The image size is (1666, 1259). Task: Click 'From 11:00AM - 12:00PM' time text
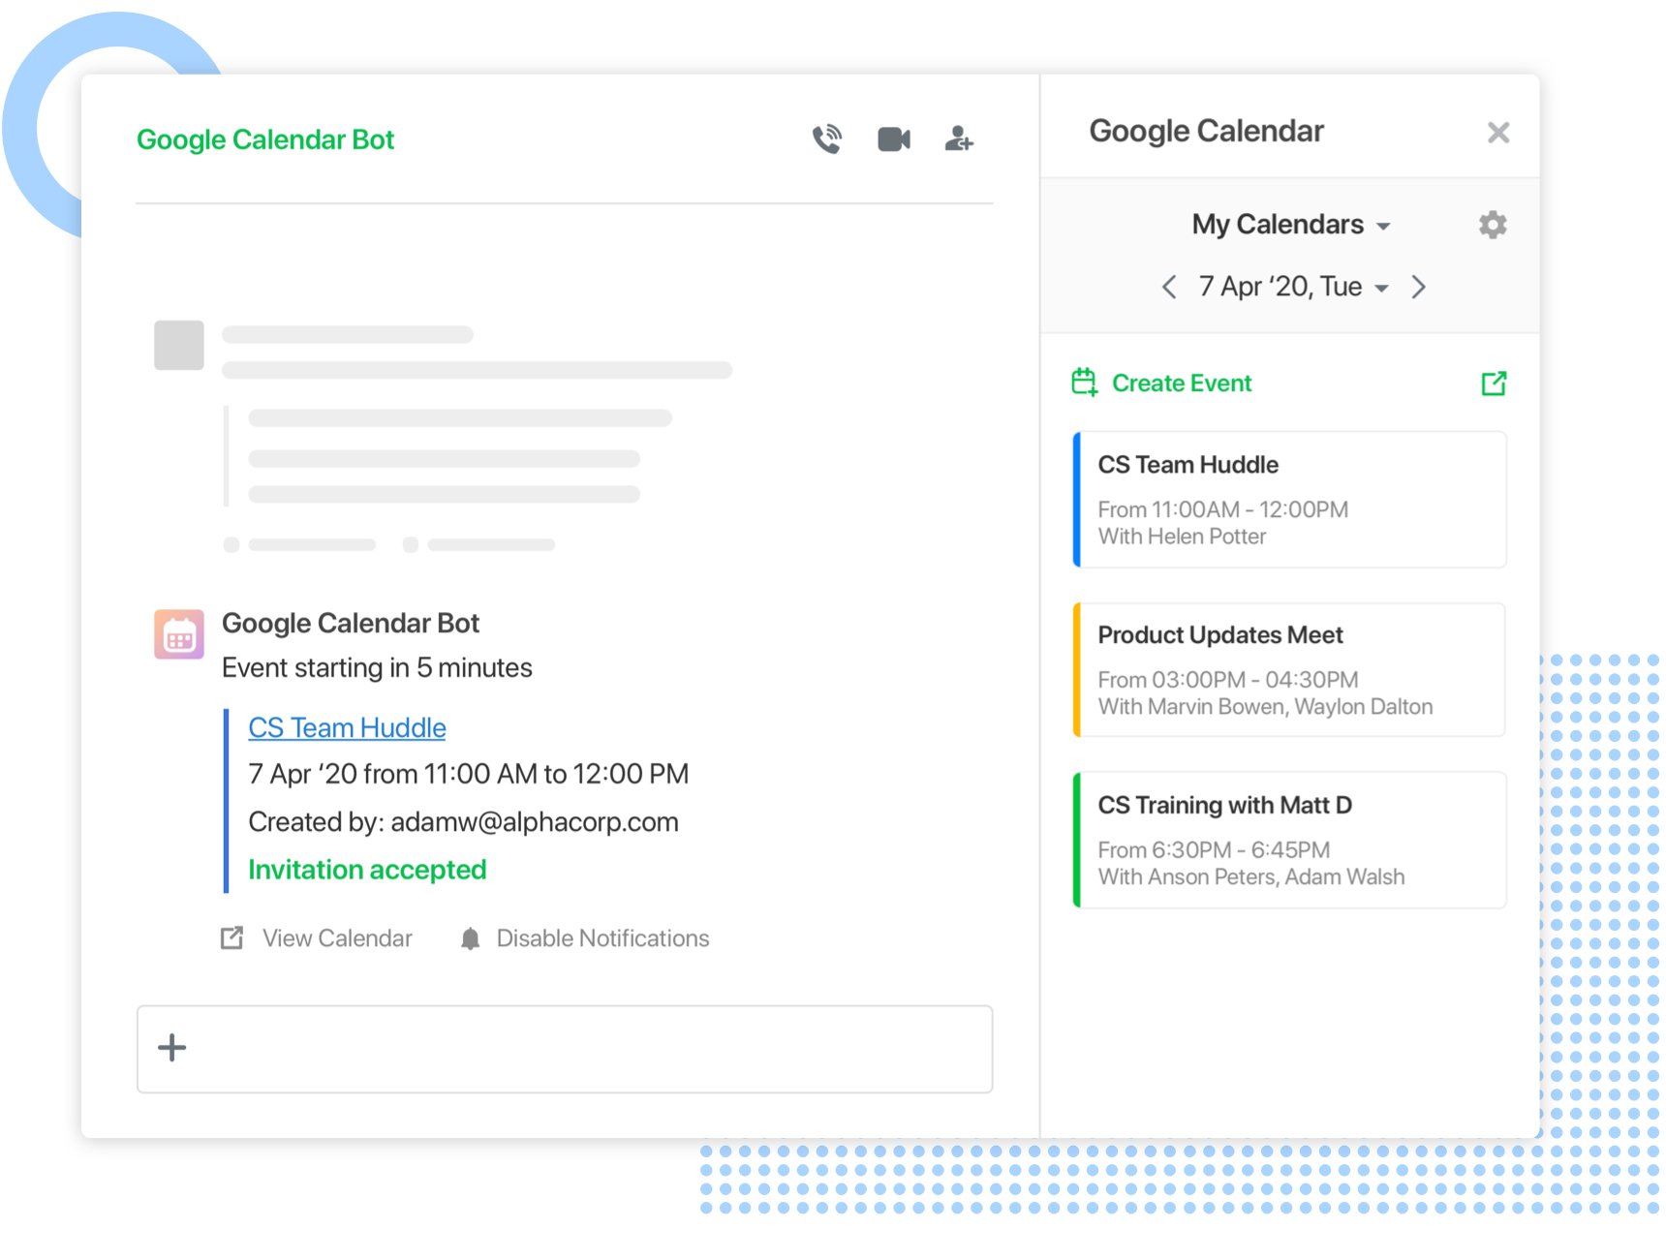point(1222,509)
